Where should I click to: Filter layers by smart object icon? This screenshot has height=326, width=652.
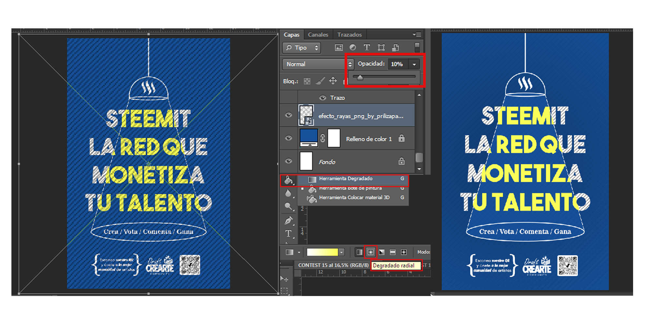(x=395, y=48)
